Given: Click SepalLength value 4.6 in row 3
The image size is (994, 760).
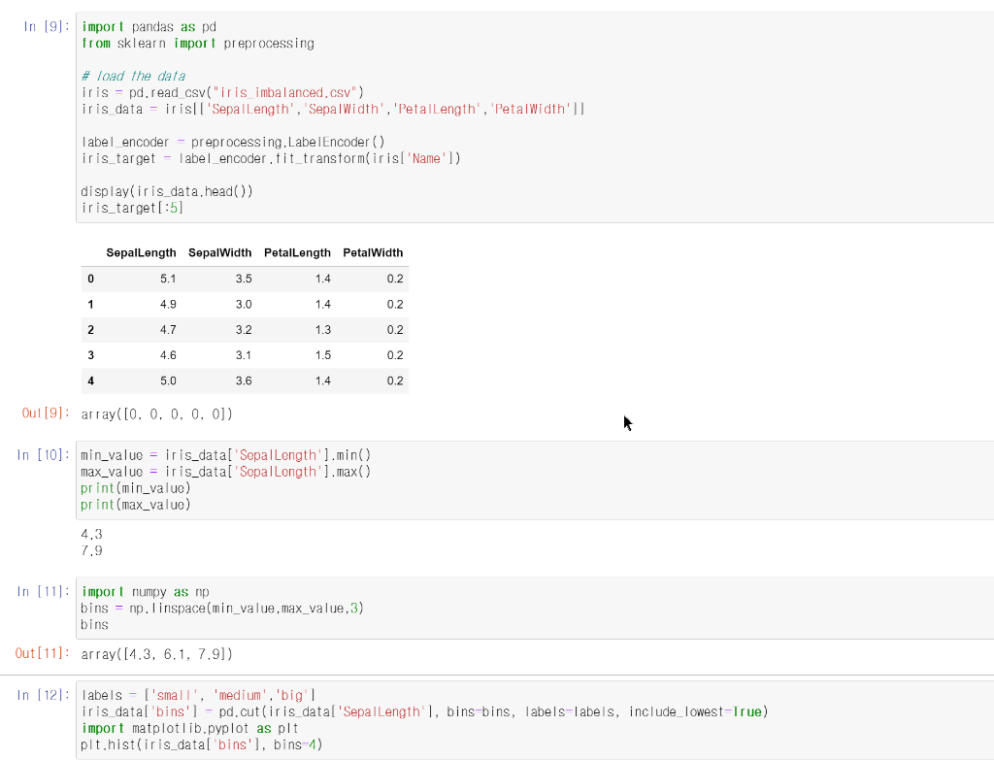Looking at the screenshot, I should click(x=168, y=355).
